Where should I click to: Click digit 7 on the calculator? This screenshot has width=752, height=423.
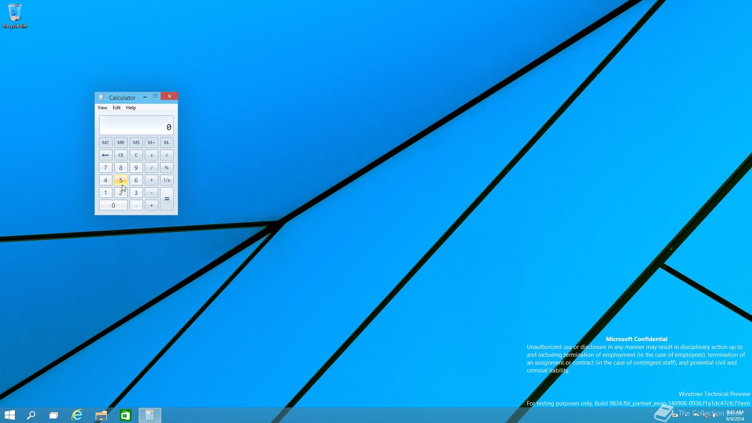[x=105, y=168]
